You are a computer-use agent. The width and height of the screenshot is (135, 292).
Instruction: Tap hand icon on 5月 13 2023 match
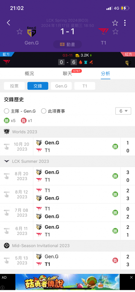tap(7, 260)
